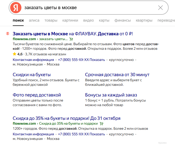Open the Срочная доставка от 30 минут sitelink

117,75
